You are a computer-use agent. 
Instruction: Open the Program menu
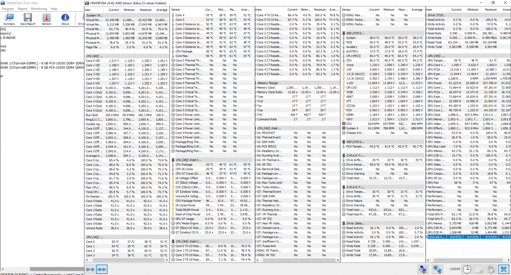coord(8,9)
